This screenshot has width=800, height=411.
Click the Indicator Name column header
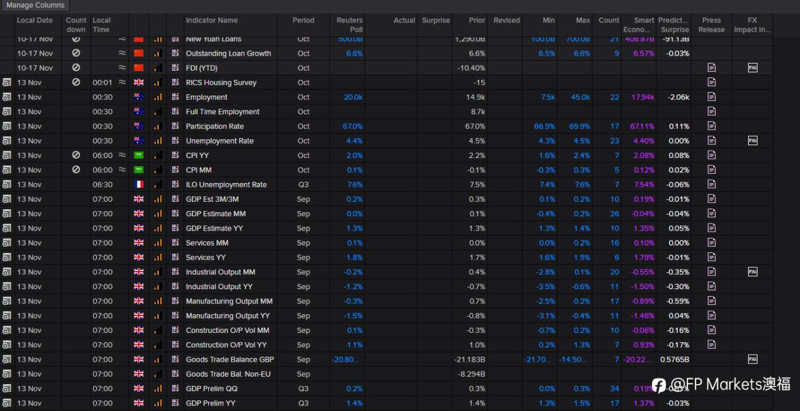[x=212, y=20]
